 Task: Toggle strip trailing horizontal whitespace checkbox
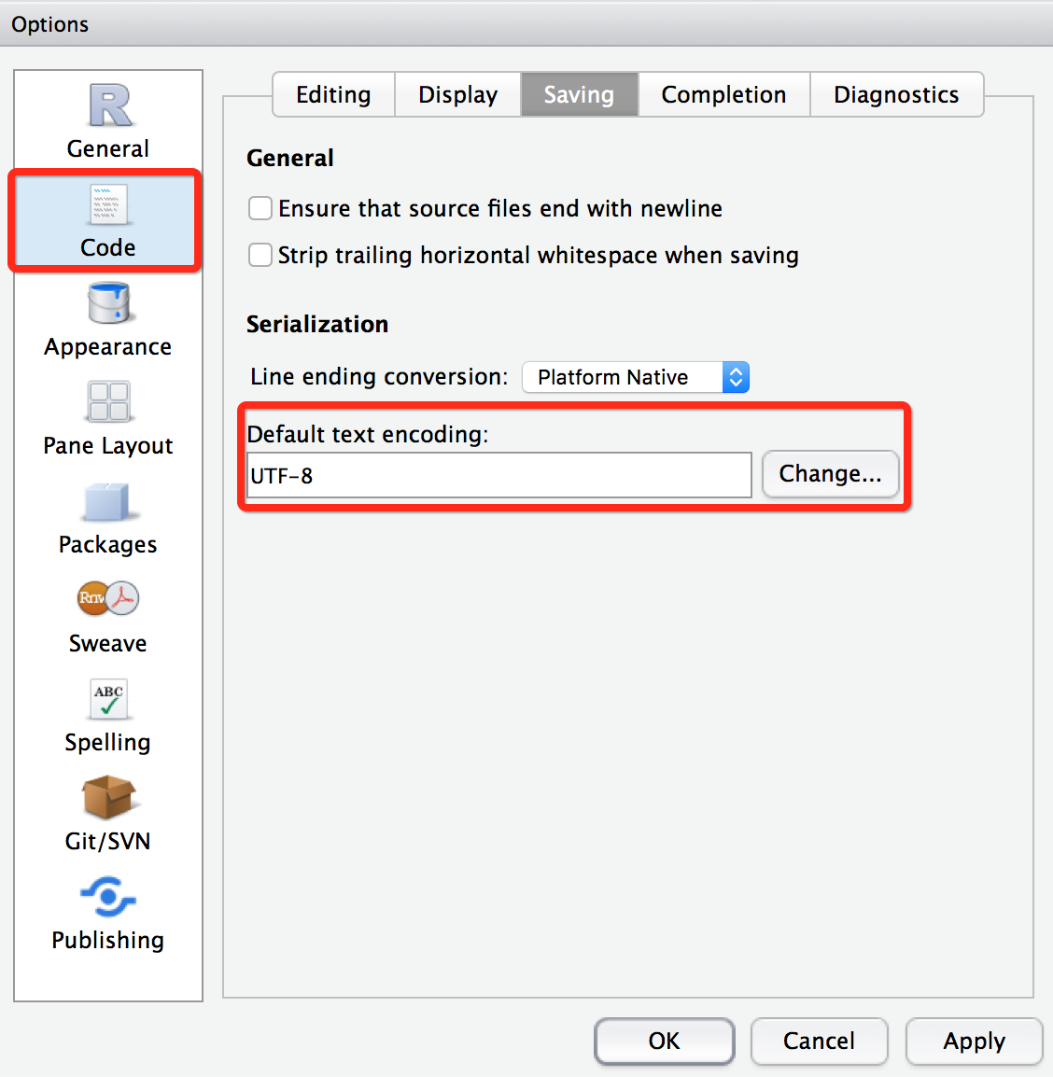(260, 255)
